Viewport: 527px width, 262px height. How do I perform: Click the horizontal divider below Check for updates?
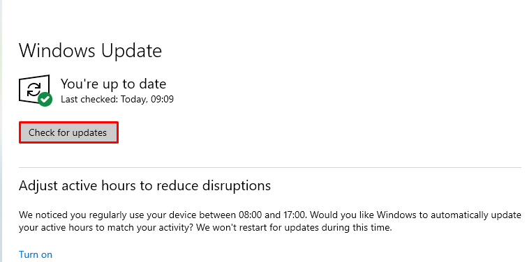tap(270, 167)
